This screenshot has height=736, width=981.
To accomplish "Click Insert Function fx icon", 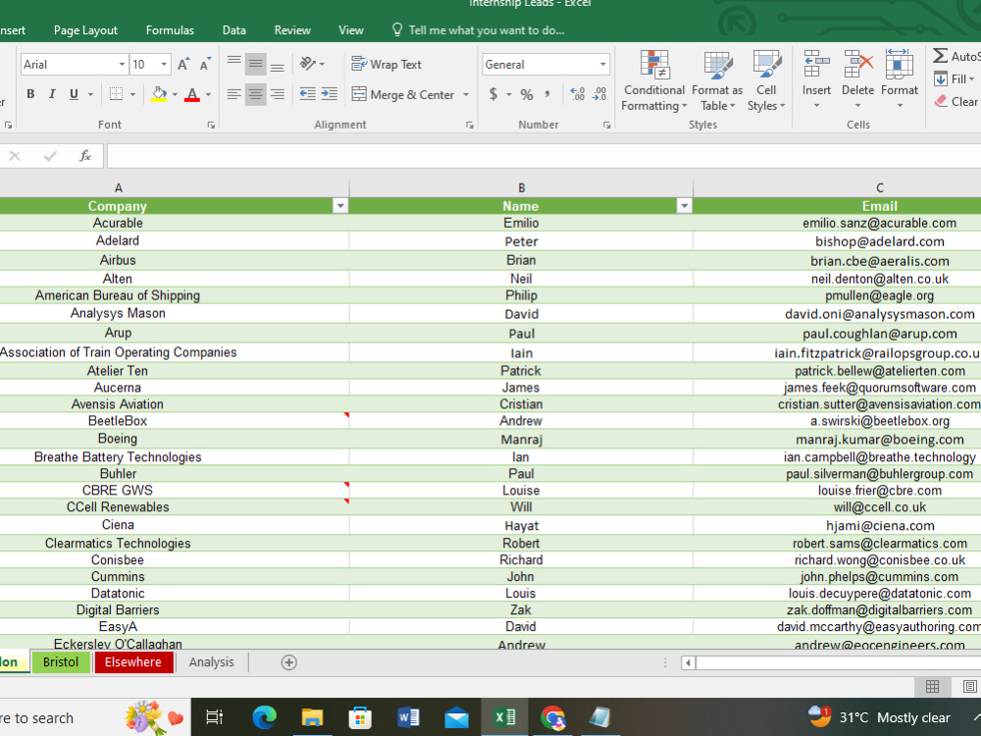I will tap(85, 156).
